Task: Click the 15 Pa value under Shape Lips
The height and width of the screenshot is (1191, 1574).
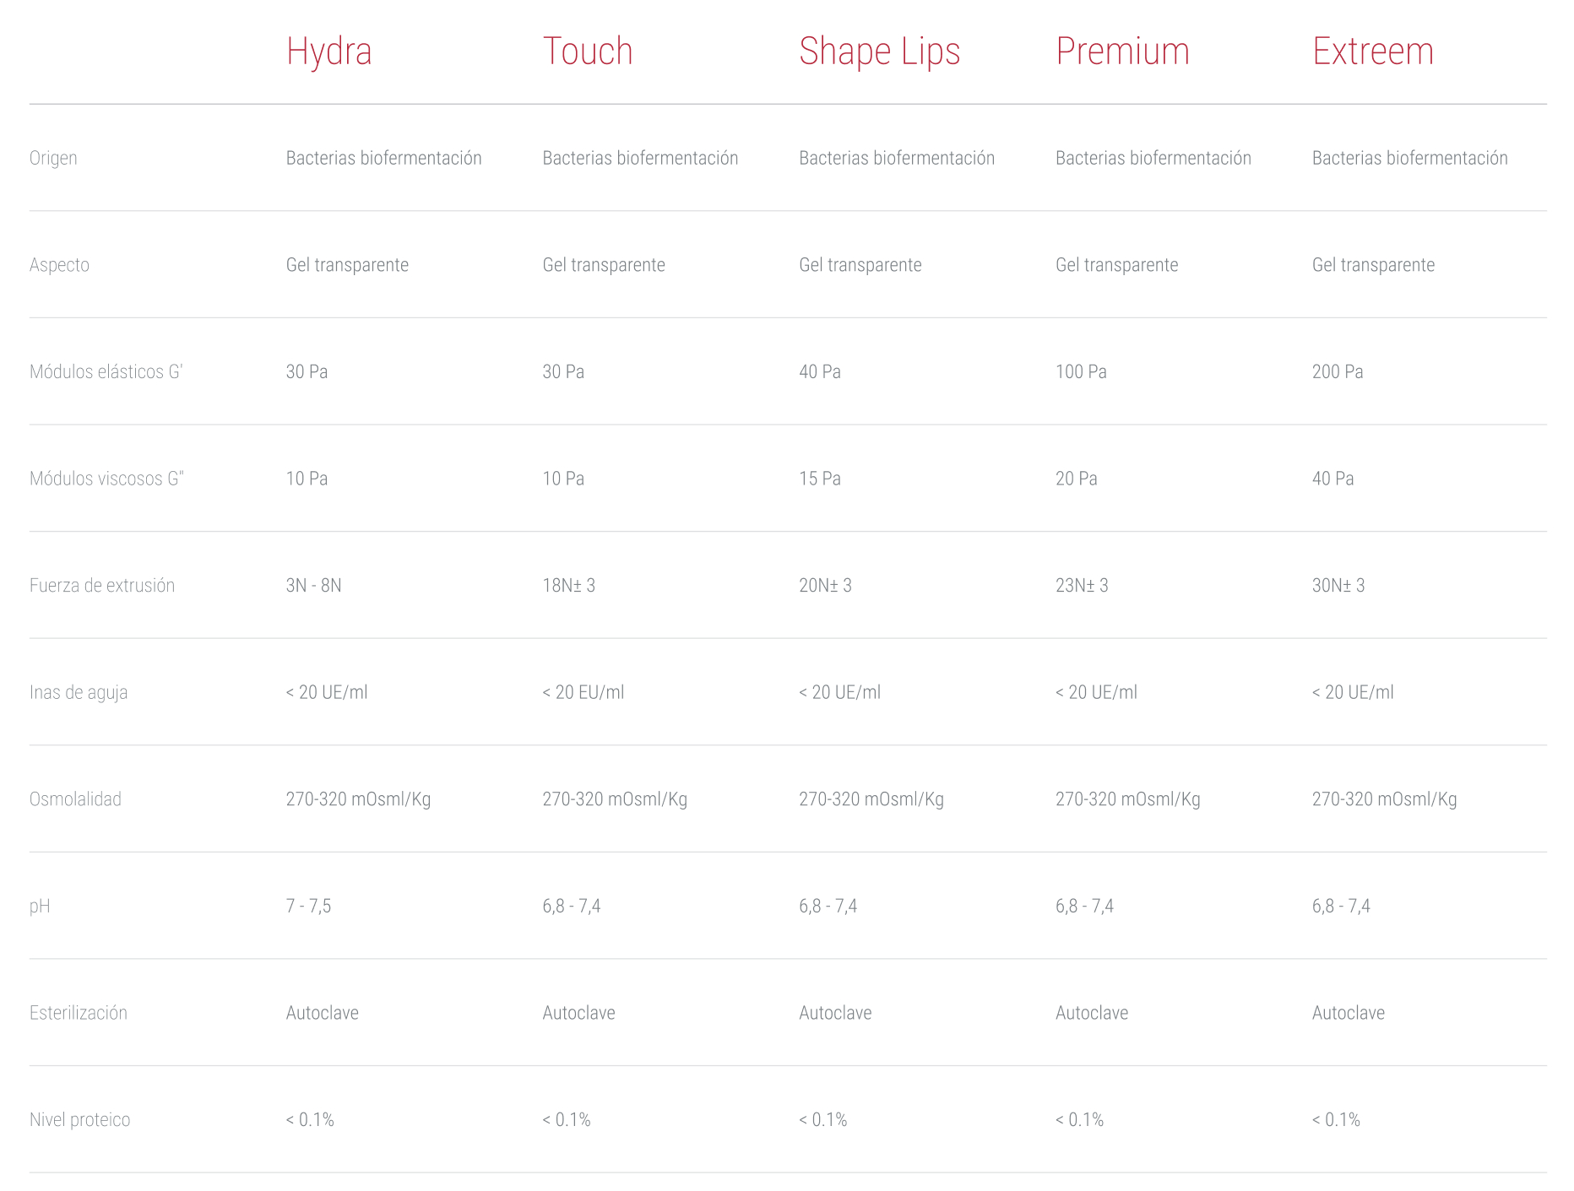Action: 819,479
